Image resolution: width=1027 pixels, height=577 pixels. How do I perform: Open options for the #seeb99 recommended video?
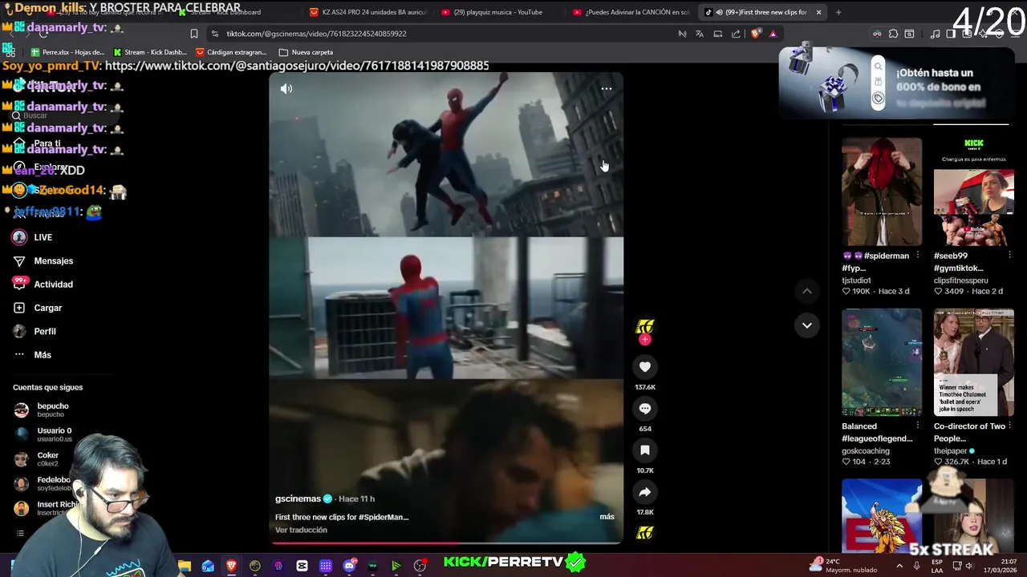click(1009, 256)
